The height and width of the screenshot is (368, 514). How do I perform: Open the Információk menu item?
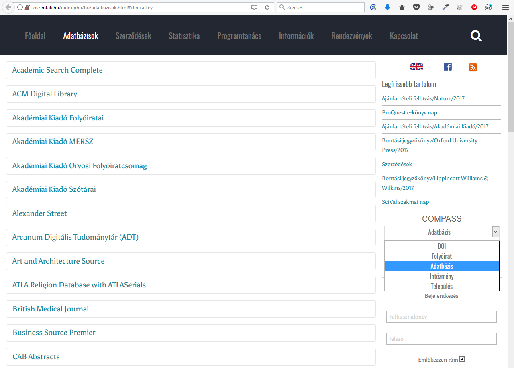point(296,36)
